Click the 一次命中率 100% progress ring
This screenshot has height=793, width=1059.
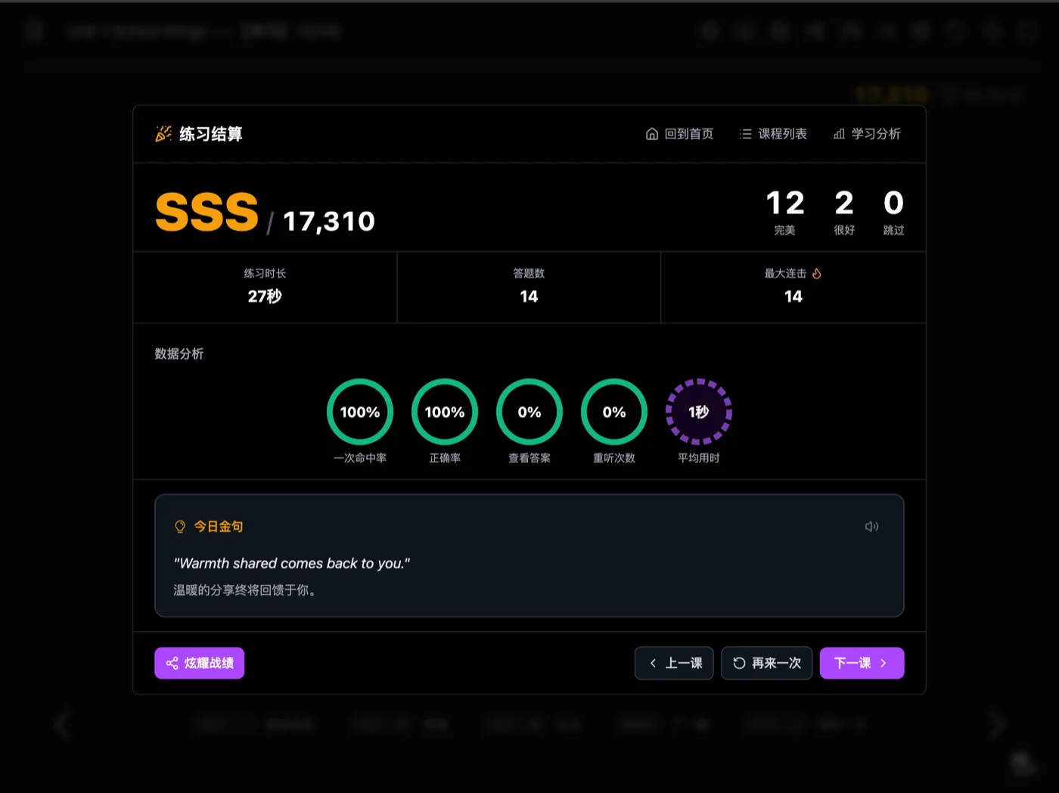click(x=360, y=412)
